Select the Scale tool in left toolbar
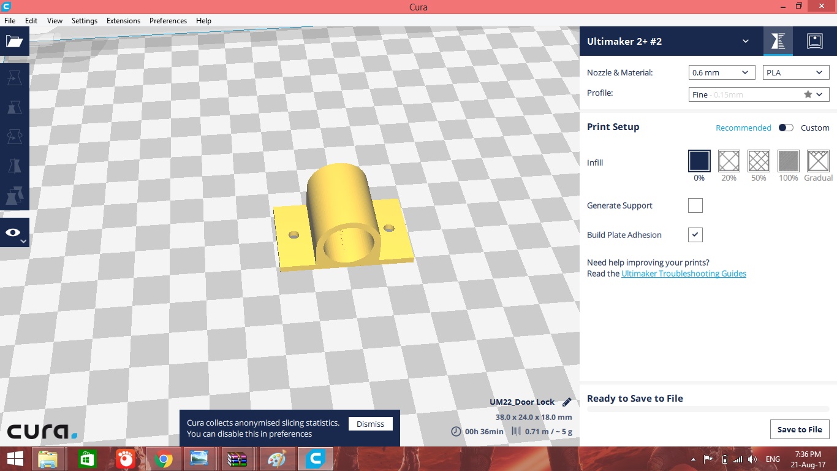Screen dimensions: 837x471 coord(14,107)
